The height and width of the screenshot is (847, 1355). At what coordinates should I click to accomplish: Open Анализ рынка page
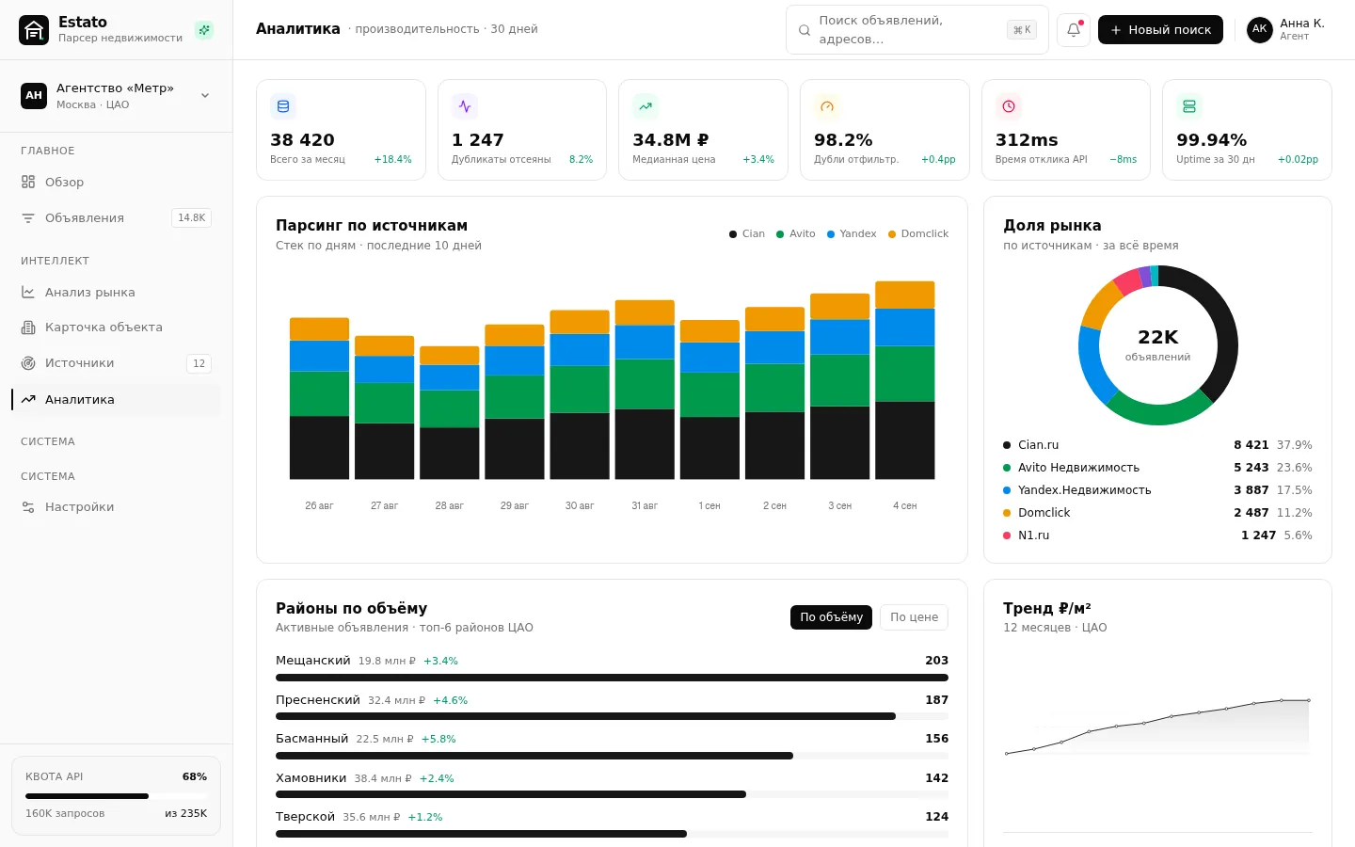(117, 293)
